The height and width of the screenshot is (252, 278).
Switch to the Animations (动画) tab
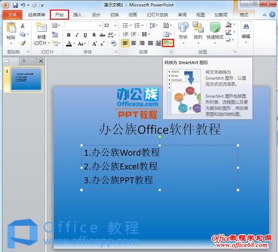point(133,14)
